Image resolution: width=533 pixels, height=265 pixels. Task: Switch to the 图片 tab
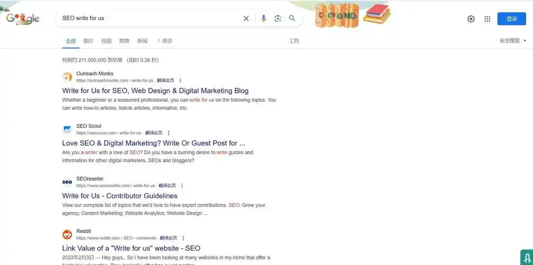[89, 41]
